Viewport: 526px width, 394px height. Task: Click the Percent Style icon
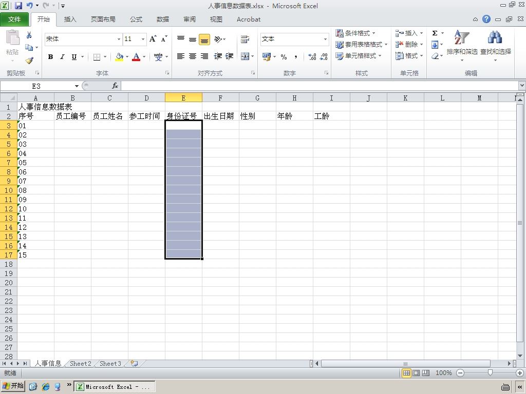point(284,56)
